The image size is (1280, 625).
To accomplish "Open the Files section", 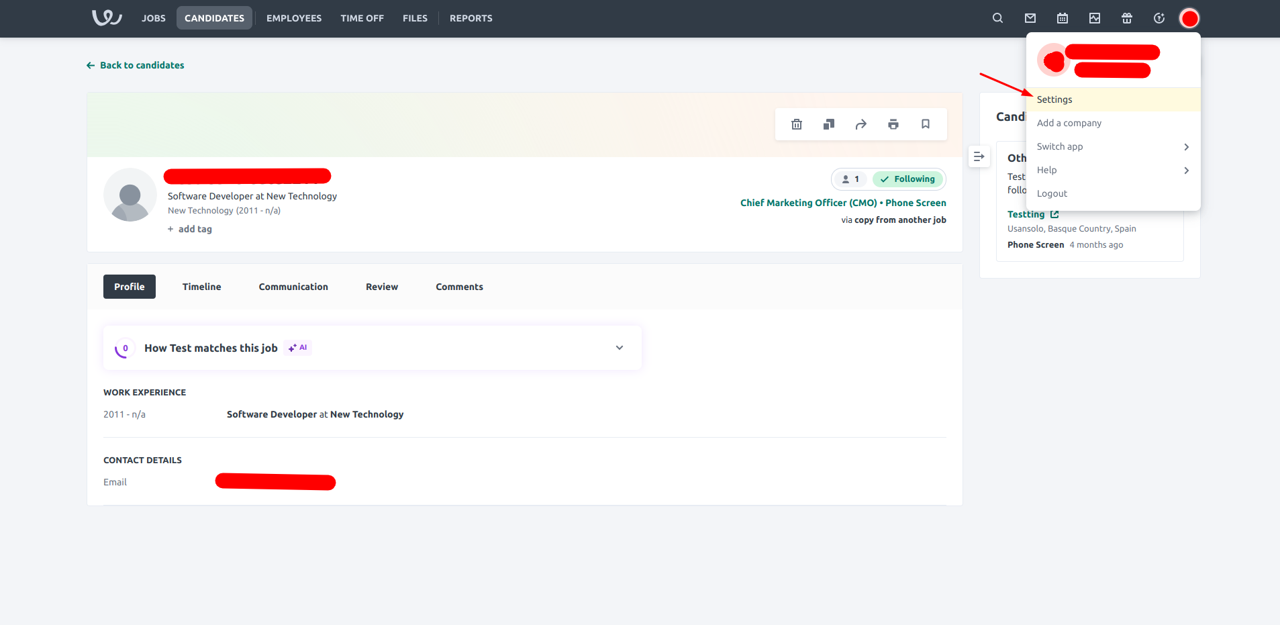I will 415,18.
